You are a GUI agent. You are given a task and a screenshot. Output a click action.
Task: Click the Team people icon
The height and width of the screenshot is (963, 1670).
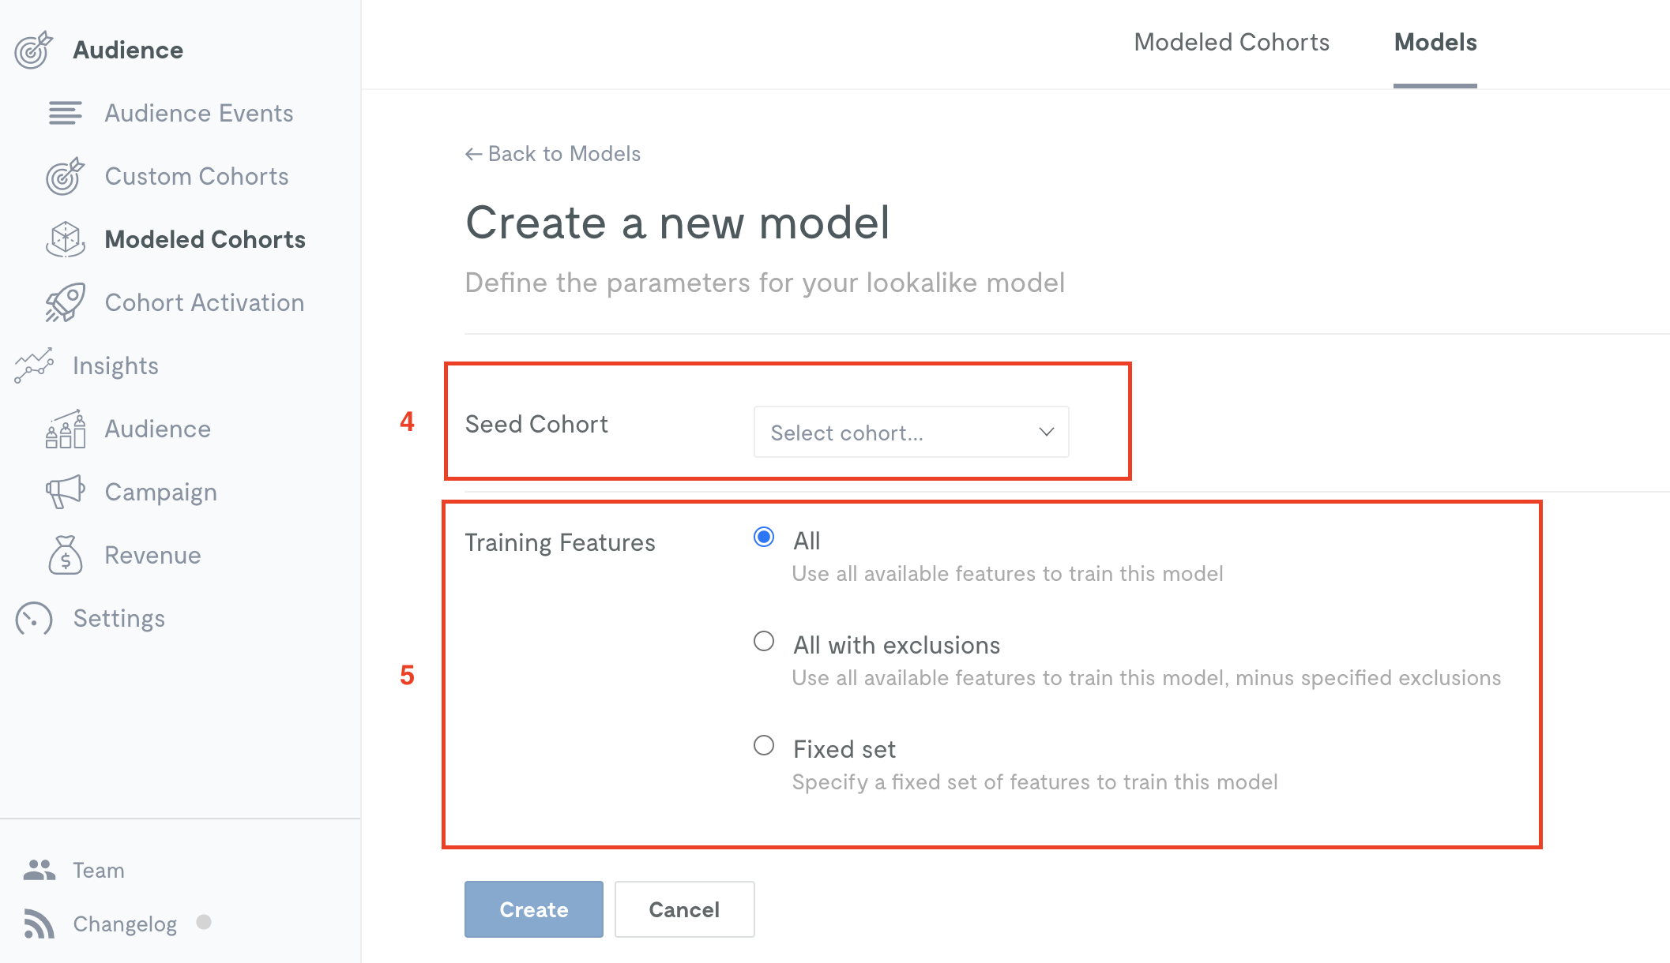point(39,870)
